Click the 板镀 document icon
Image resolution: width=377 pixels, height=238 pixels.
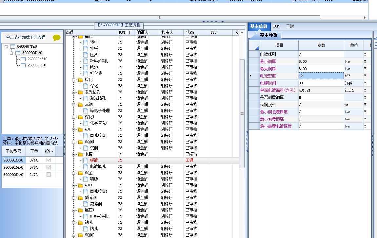coord(86,160)
